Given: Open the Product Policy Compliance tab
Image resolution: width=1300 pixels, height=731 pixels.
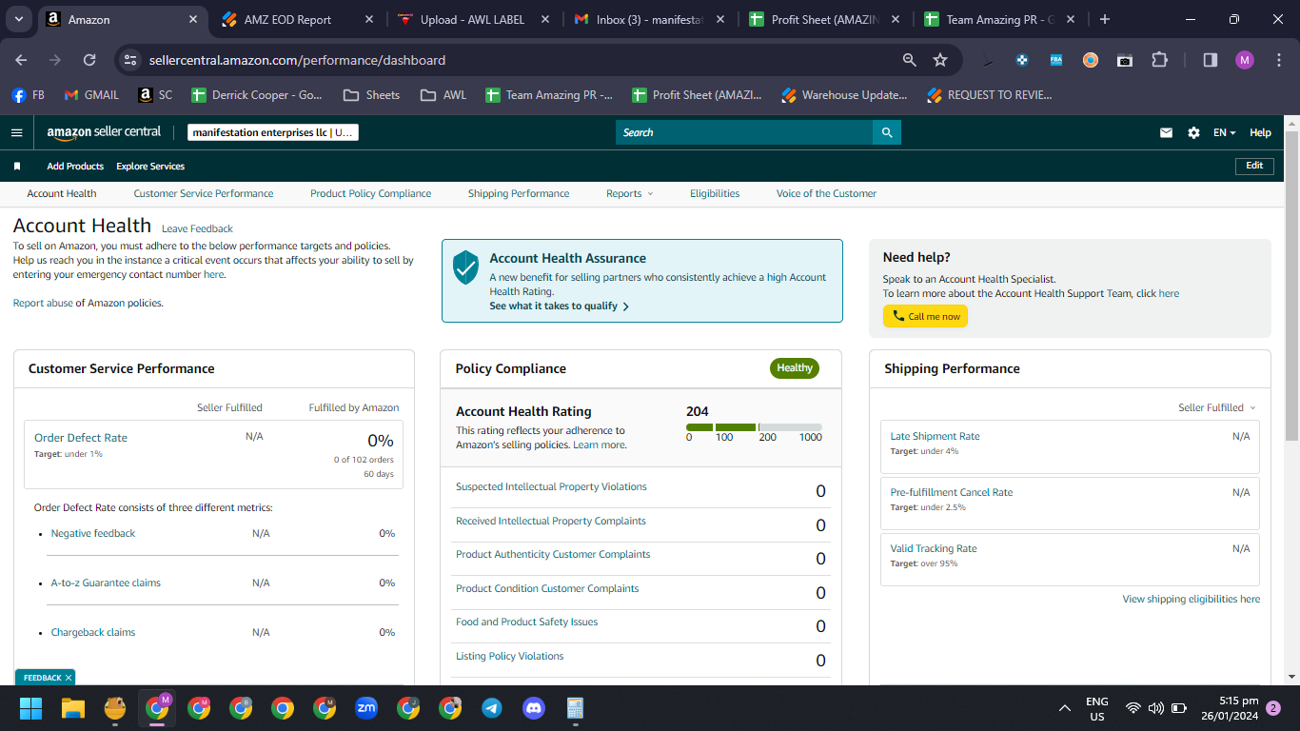Looking at the screenshot, I should (x=370, y=193).
